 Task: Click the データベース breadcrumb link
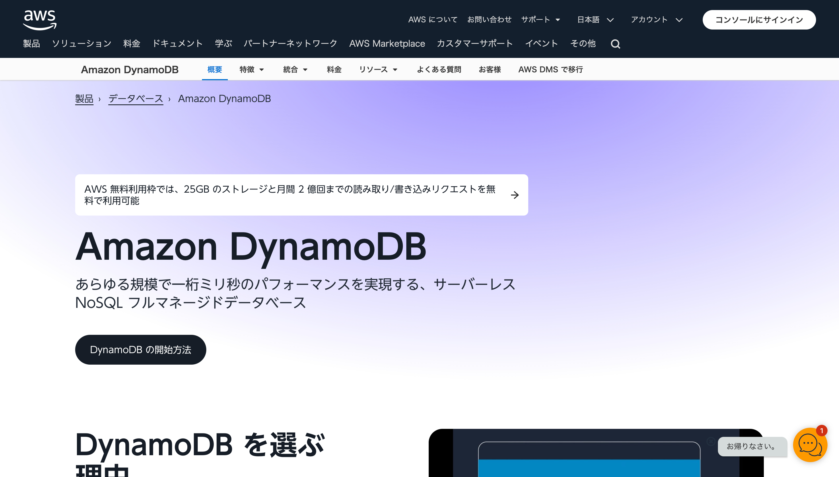point(136,99)
